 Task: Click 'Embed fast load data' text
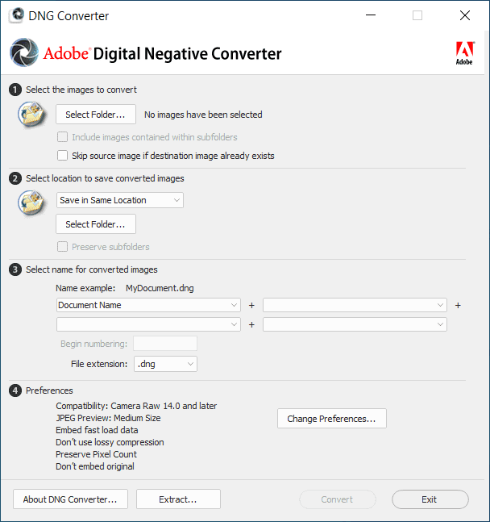[97, 430]
